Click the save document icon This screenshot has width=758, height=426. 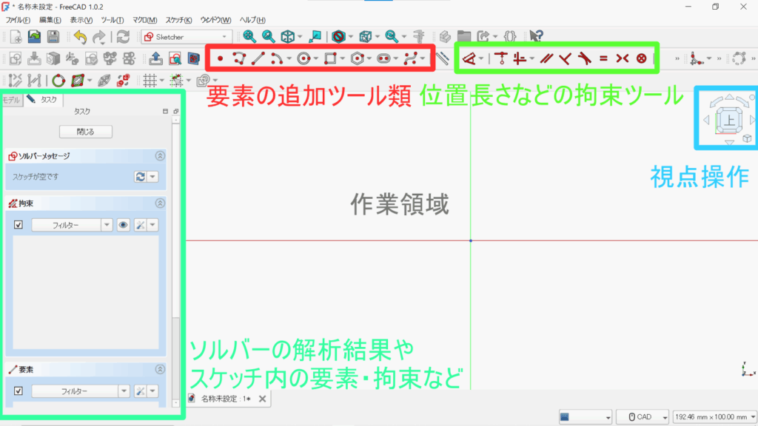coord(53,36)
